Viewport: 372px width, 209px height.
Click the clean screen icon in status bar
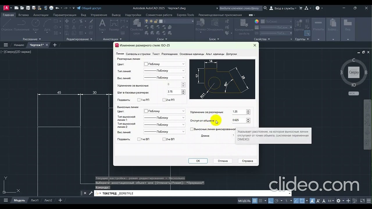(x=362, y=201)
